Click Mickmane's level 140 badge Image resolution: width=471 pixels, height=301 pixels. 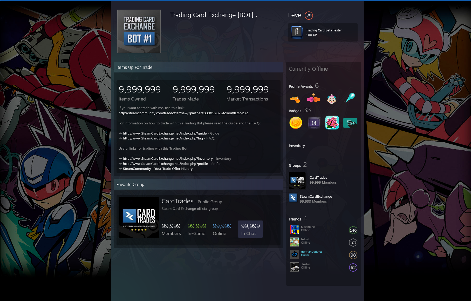coord(353,230)
